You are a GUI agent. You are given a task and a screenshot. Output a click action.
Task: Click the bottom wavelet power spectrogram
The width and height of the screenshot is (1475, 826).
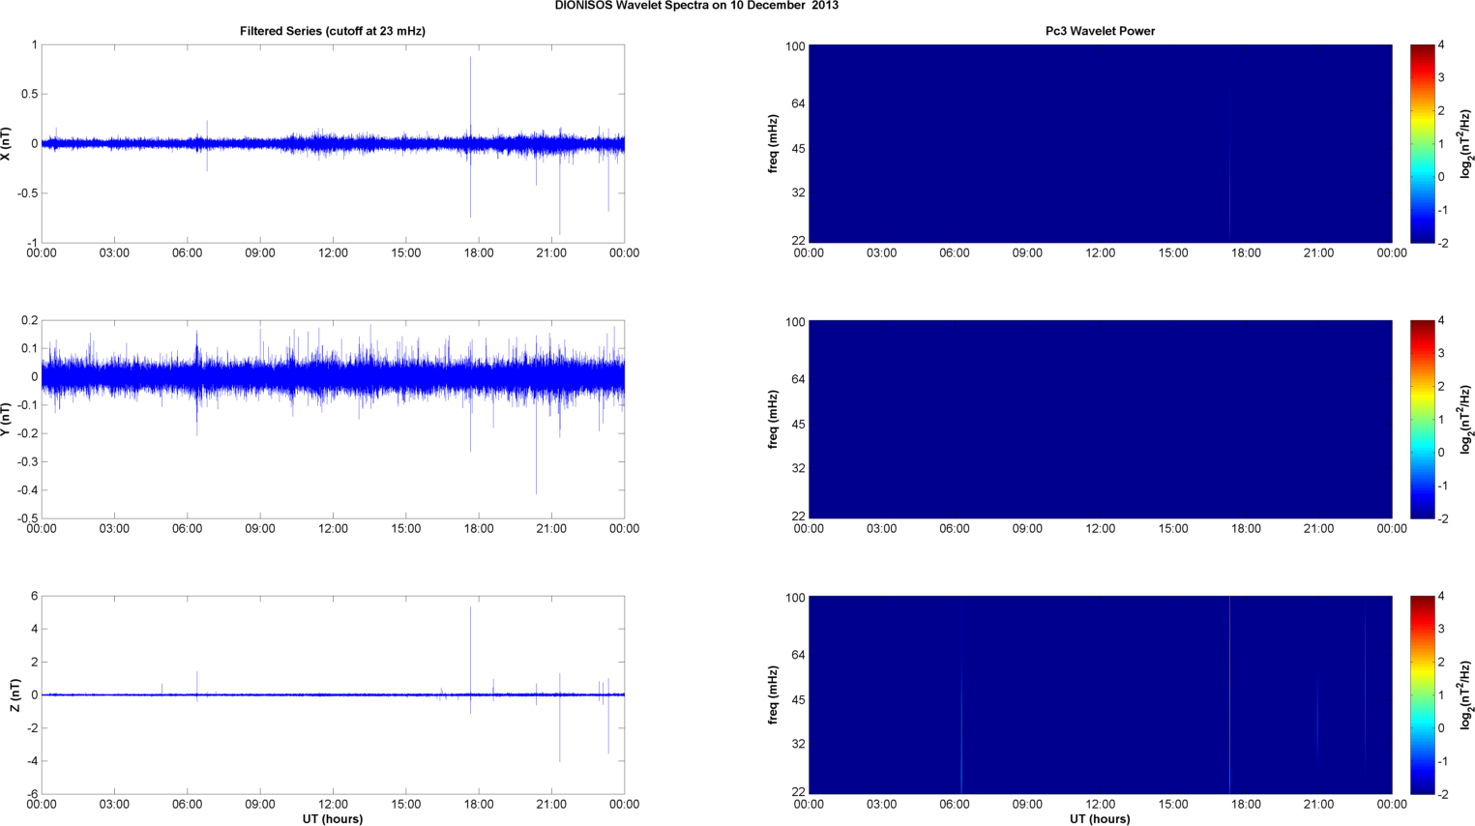(x=1100, y=695)
